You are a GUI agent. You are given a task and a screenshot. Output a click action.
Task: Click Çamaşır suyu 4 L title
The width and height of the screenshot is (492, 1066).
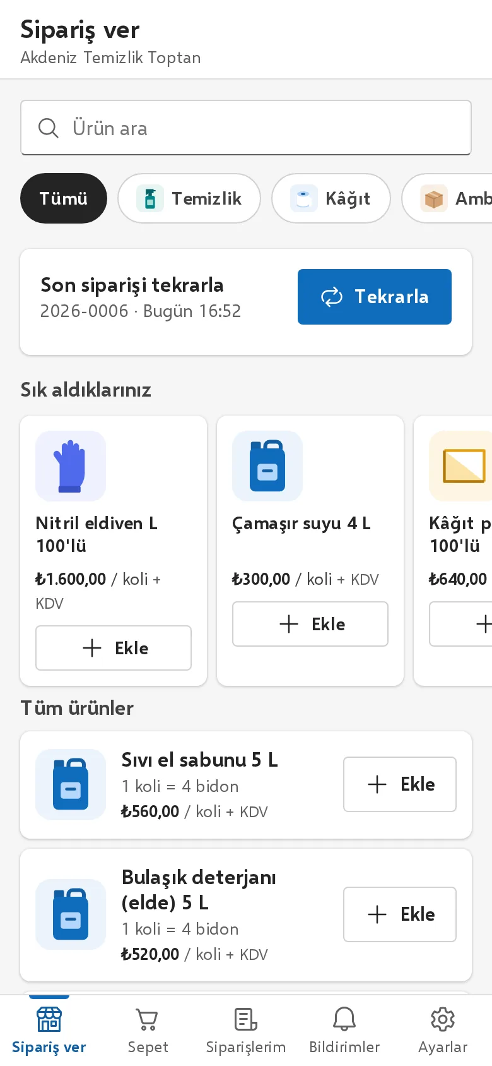point(302,524)
